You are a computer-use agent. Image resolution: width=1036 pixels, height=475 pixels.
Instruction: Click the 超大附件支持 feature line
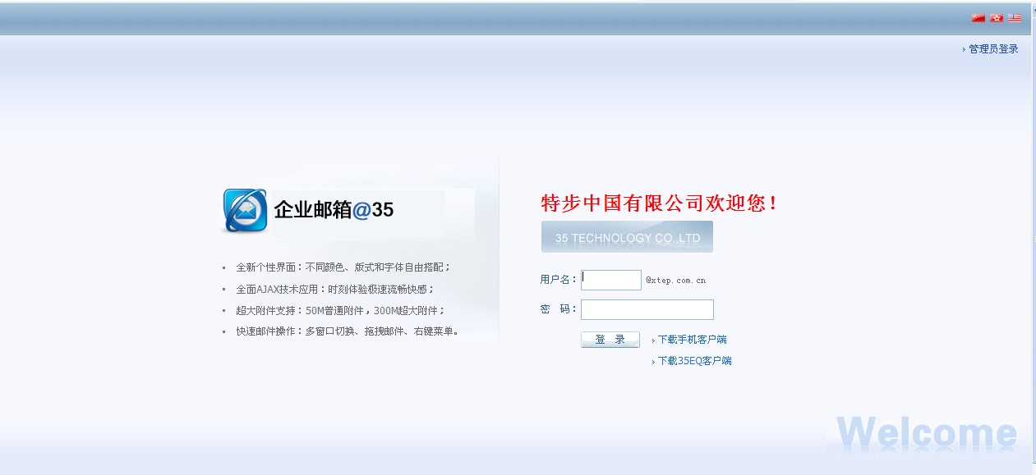(x=340, y=311)
